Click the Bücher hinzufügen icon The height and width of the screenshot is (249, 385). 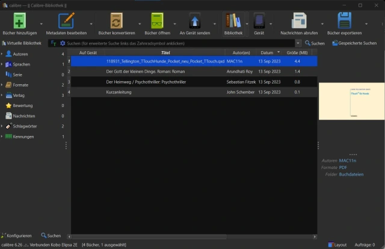tap(19, 20)
